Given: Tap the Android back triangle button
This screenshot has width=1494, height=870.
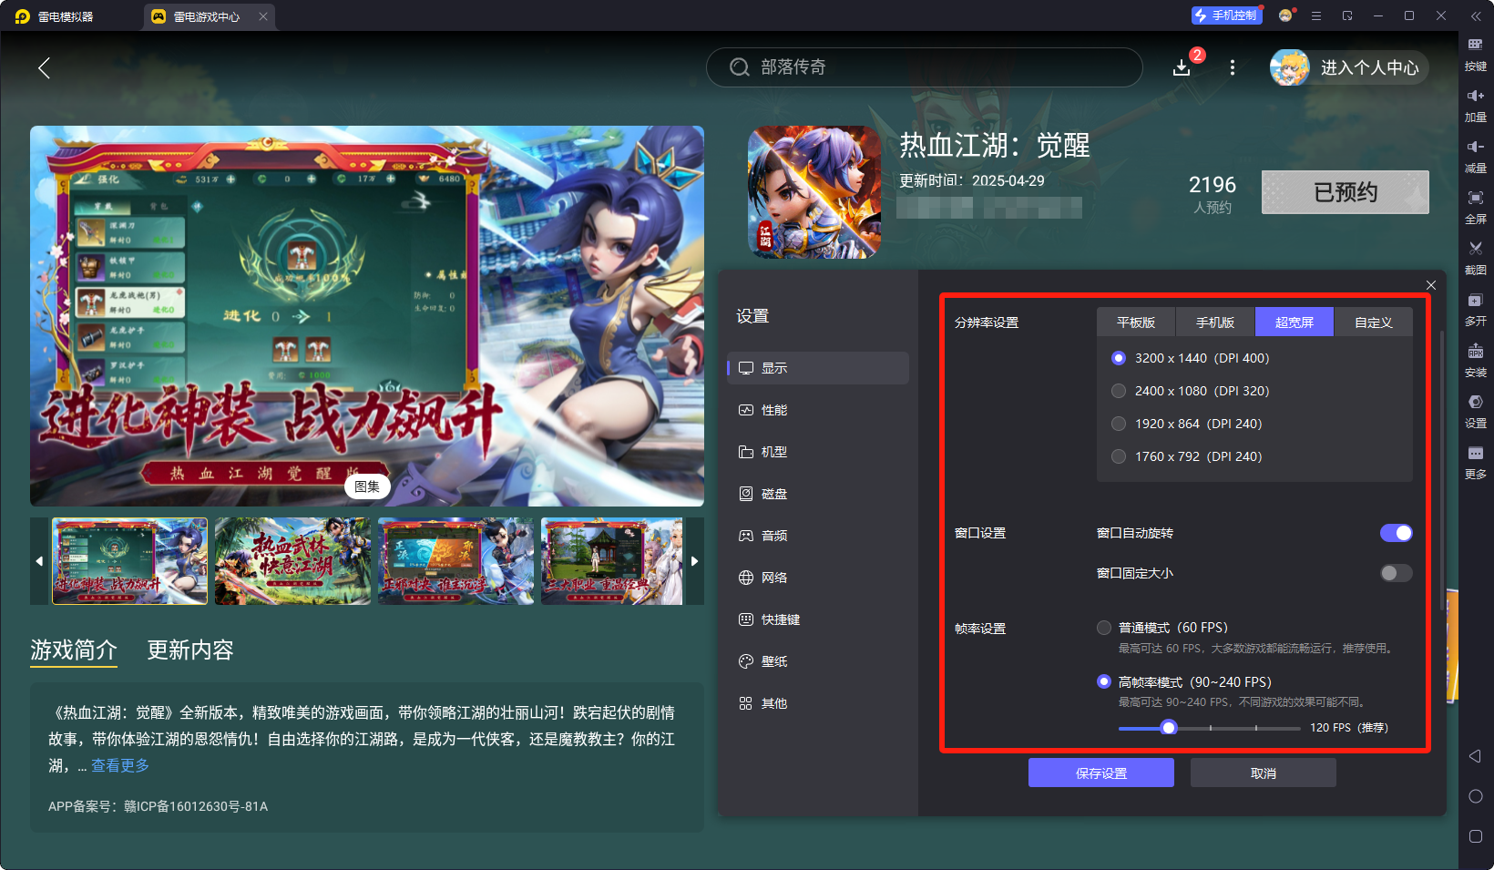Looking at the screenshot, I should click(x=1475, y=756).
